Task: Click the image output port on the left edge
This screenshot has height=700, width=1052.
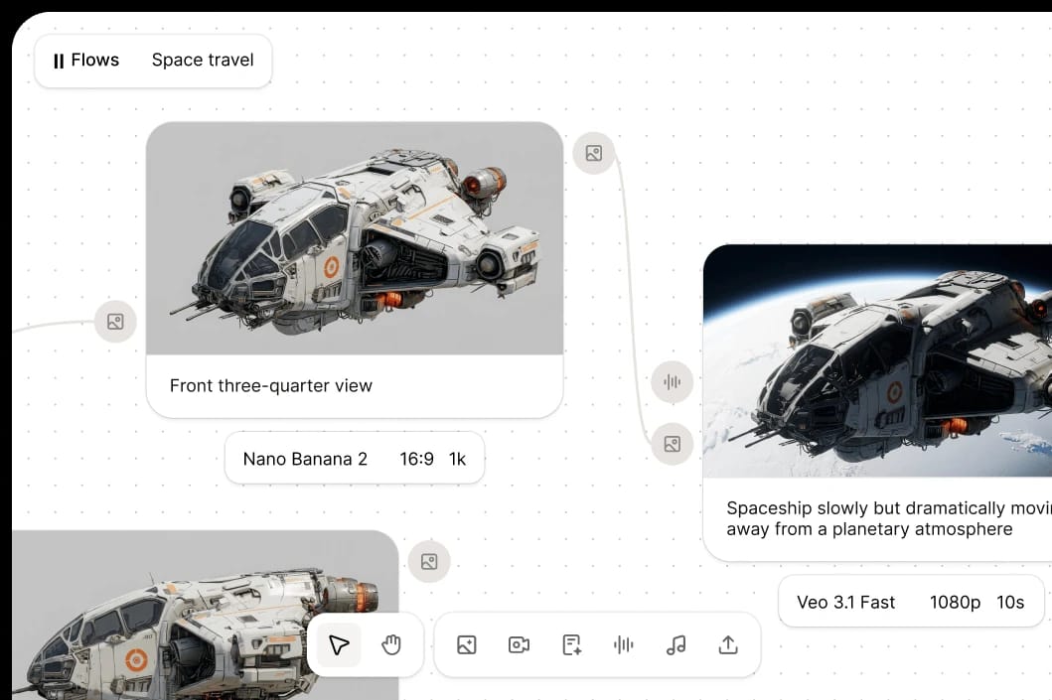Action: tap(115, 321)
